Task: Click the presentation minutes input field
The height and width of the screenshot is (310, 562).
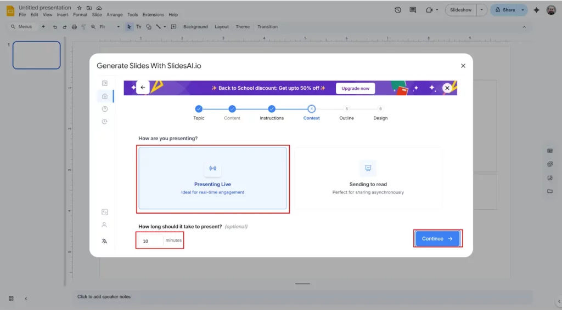Action: (150, 240)
